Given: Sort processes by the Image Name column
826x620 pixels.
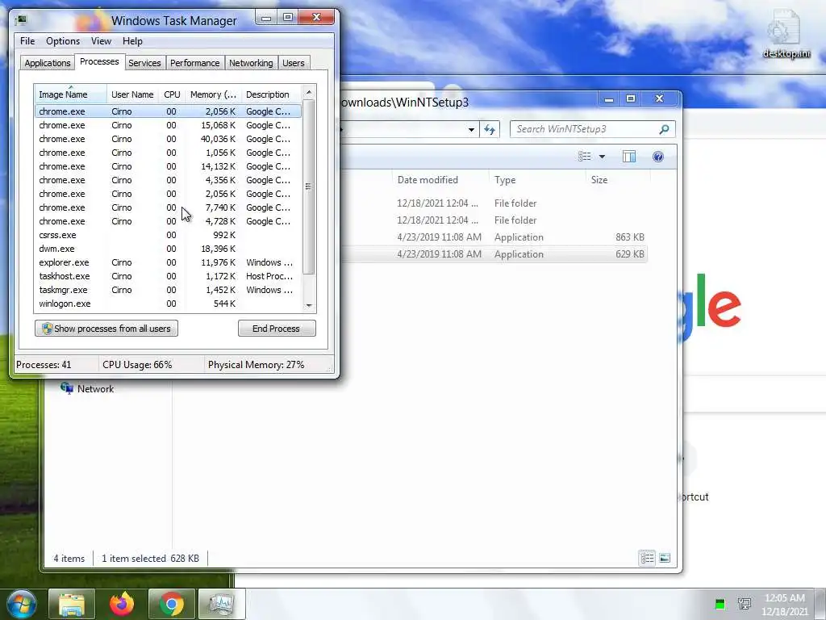Looking at the screenshot, I should 70,94.
